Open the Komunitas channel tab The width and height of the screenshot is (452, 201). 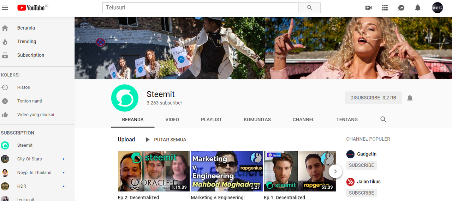point(257,120)
